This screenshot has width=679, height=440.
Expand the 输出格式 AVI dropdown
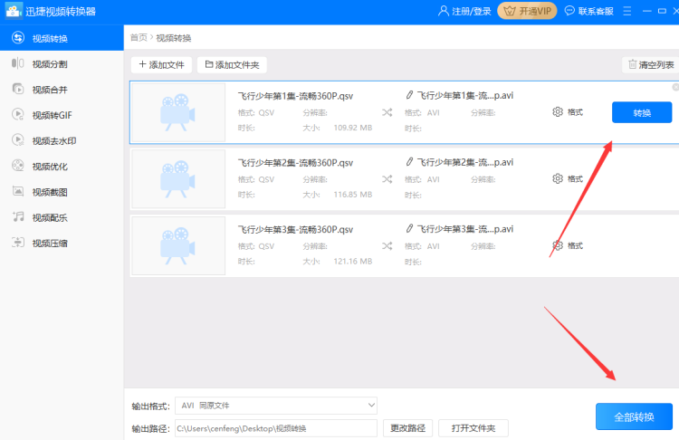click(276, 406)
